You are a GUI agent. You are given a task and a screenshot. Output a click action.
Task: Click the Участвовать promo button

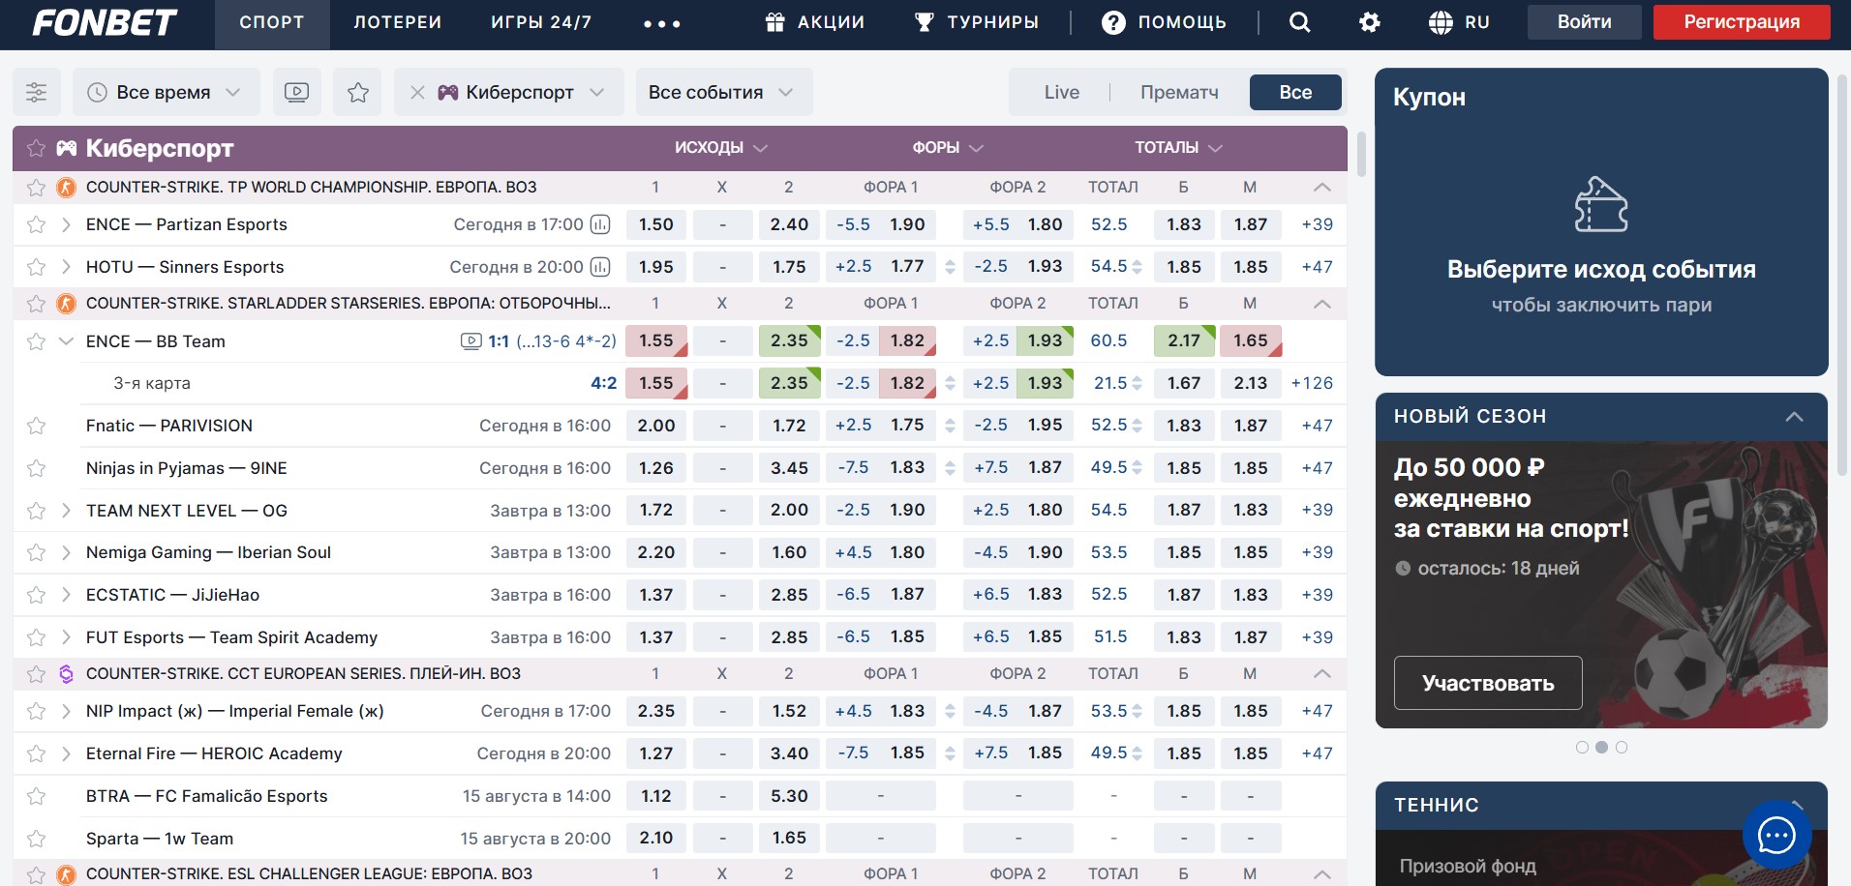(x=1488, y=683)
